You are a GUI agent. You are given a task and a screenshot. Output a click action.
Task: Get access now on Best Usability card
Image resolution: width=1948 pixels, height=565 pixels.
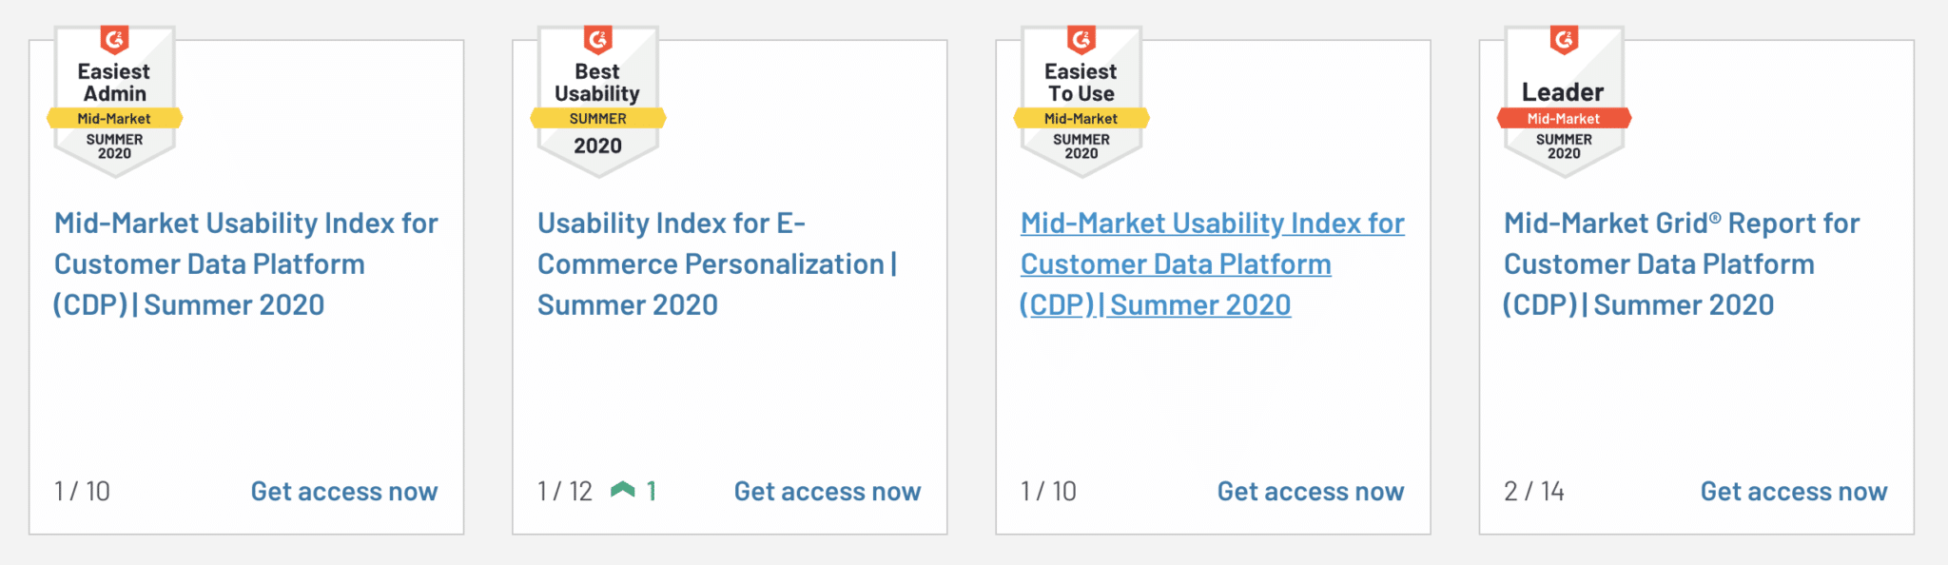(828, 491)
